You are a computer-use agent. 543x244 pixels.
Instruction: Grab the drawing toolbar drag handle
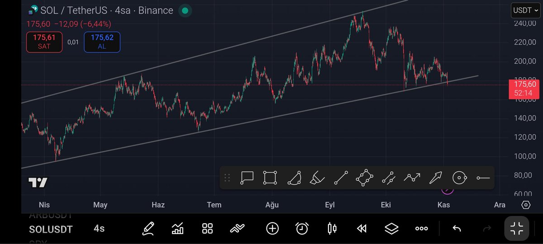point(228,178)
